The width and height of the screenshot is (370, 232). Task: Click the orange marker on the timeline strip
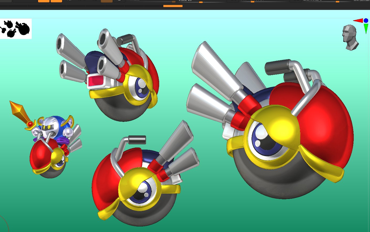173,6
